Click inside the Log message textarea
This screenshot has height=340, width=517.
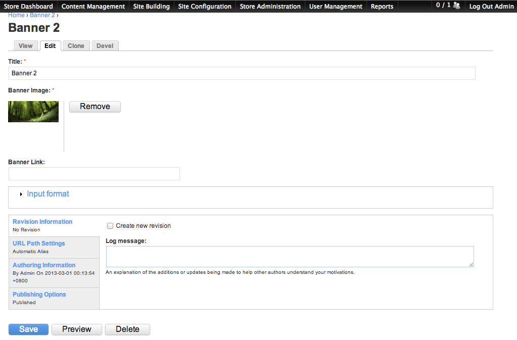[x=290, y=257]
